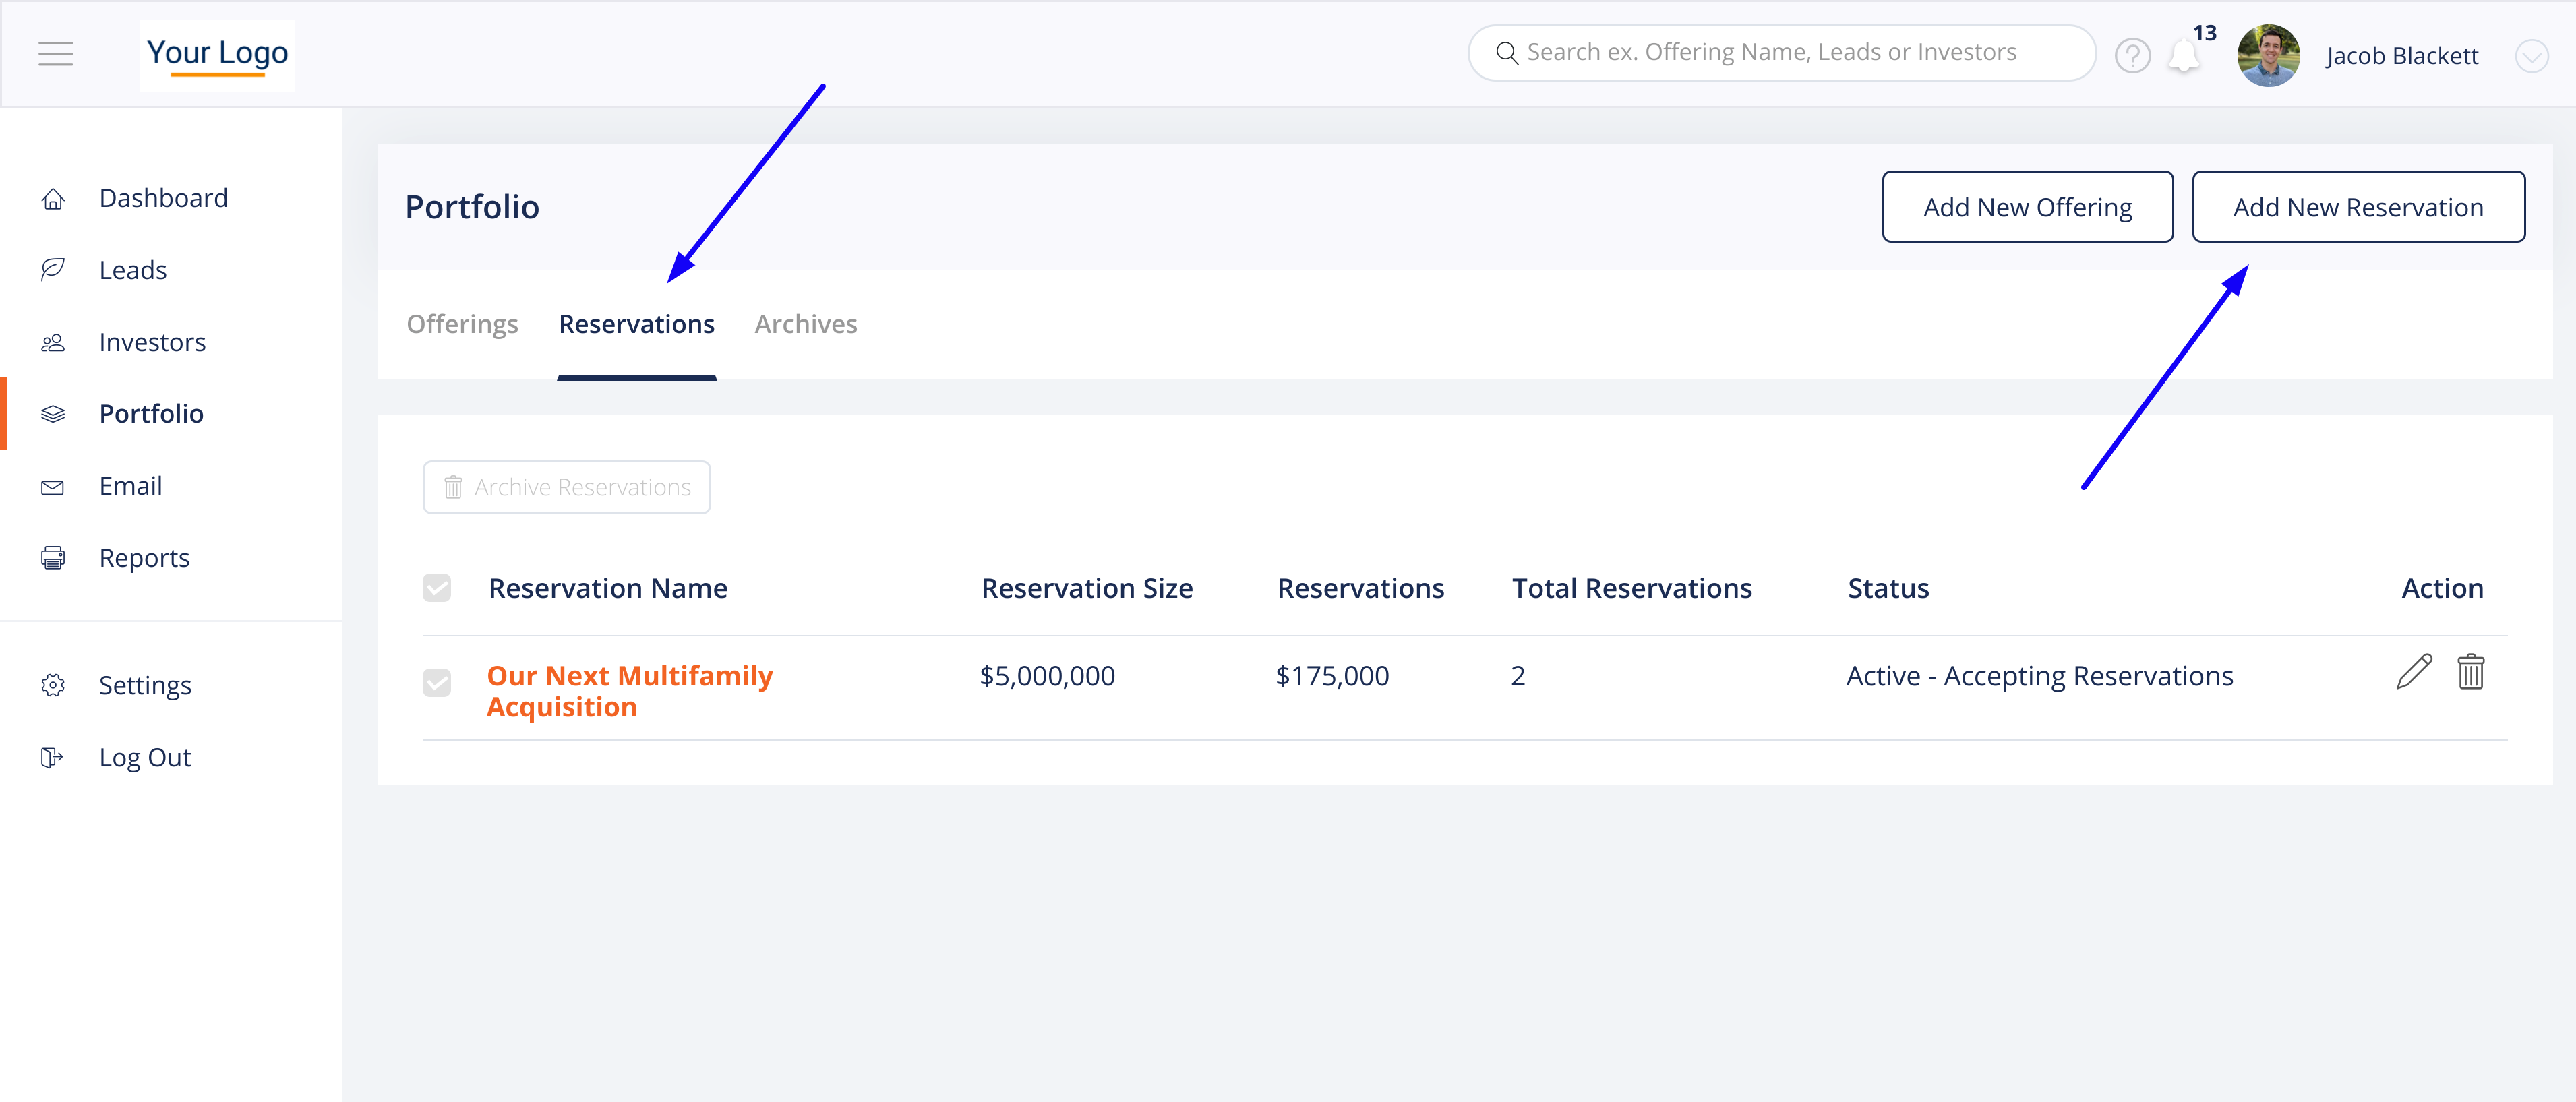Click the Add New Offering button
This screenshot has width=2576, height=1102.
pos(2027,207)
